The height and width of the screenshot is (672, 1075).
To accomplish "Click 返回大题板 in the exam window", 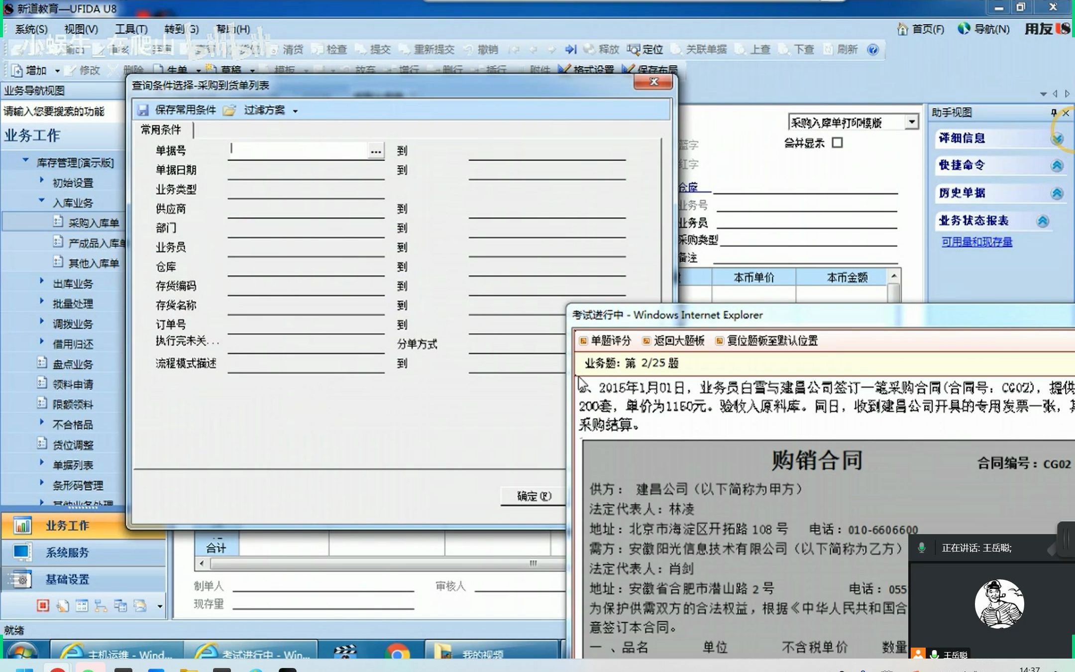I will [x=679, y=341].
